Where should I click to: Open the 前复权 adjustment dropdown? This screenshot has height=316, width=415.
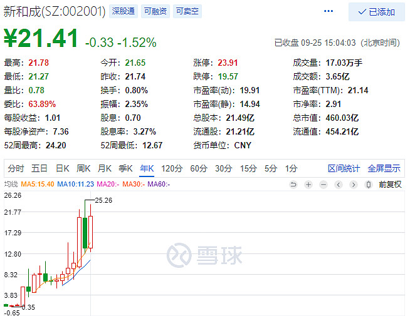390,184
